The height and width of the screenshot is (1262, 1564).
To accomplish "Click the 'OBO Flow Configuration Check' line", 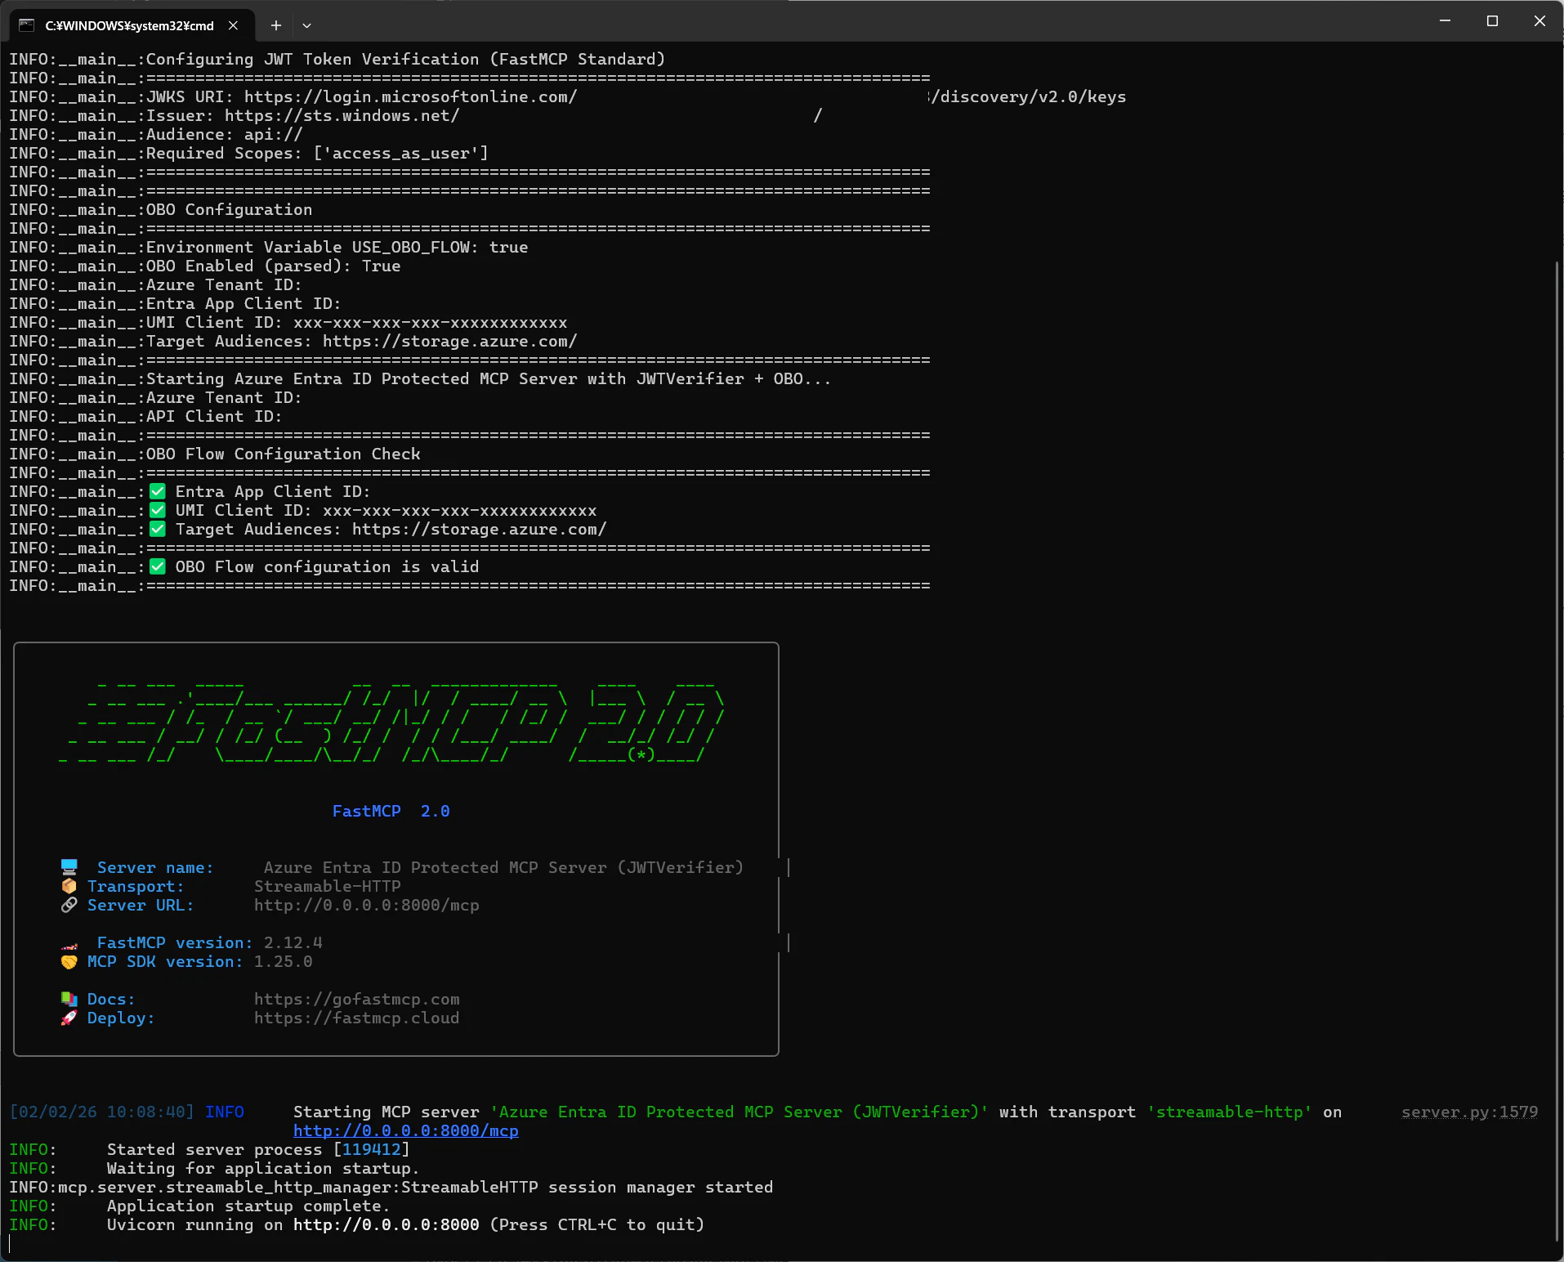I will pyautogui.click(x=215, y=454).
